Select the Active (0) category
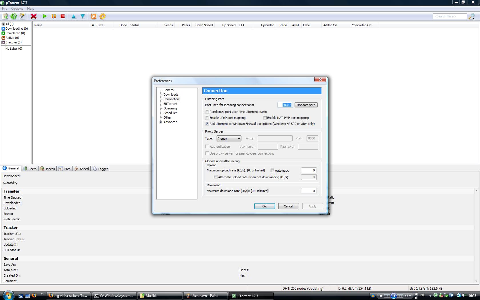 pyautogui.click(x=10, y=38)
